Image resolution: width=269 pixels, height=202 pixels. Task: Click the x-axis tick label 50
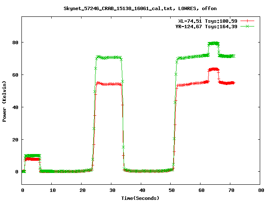(172, 190)
